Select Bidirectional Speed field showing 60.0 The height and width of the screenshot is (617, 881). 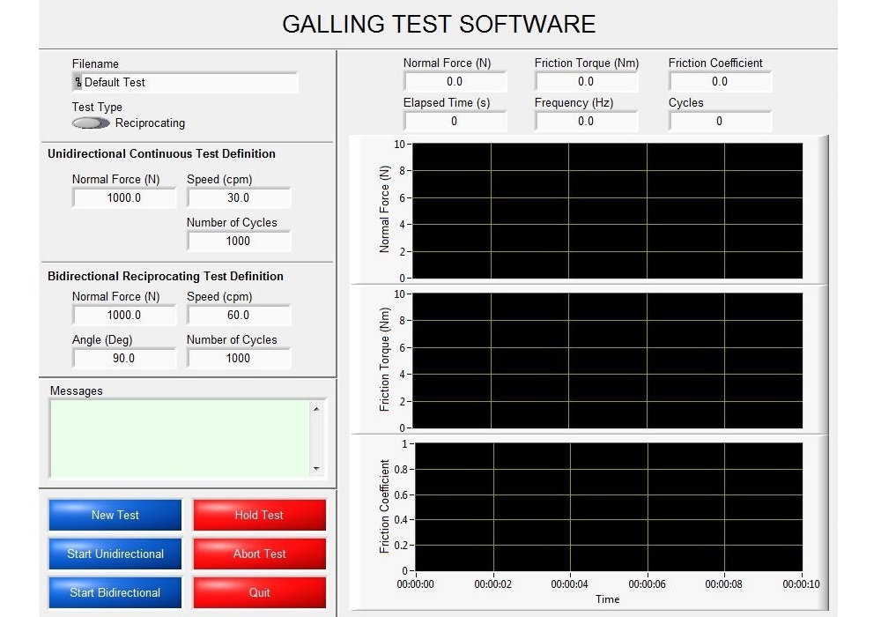point(239,316)
